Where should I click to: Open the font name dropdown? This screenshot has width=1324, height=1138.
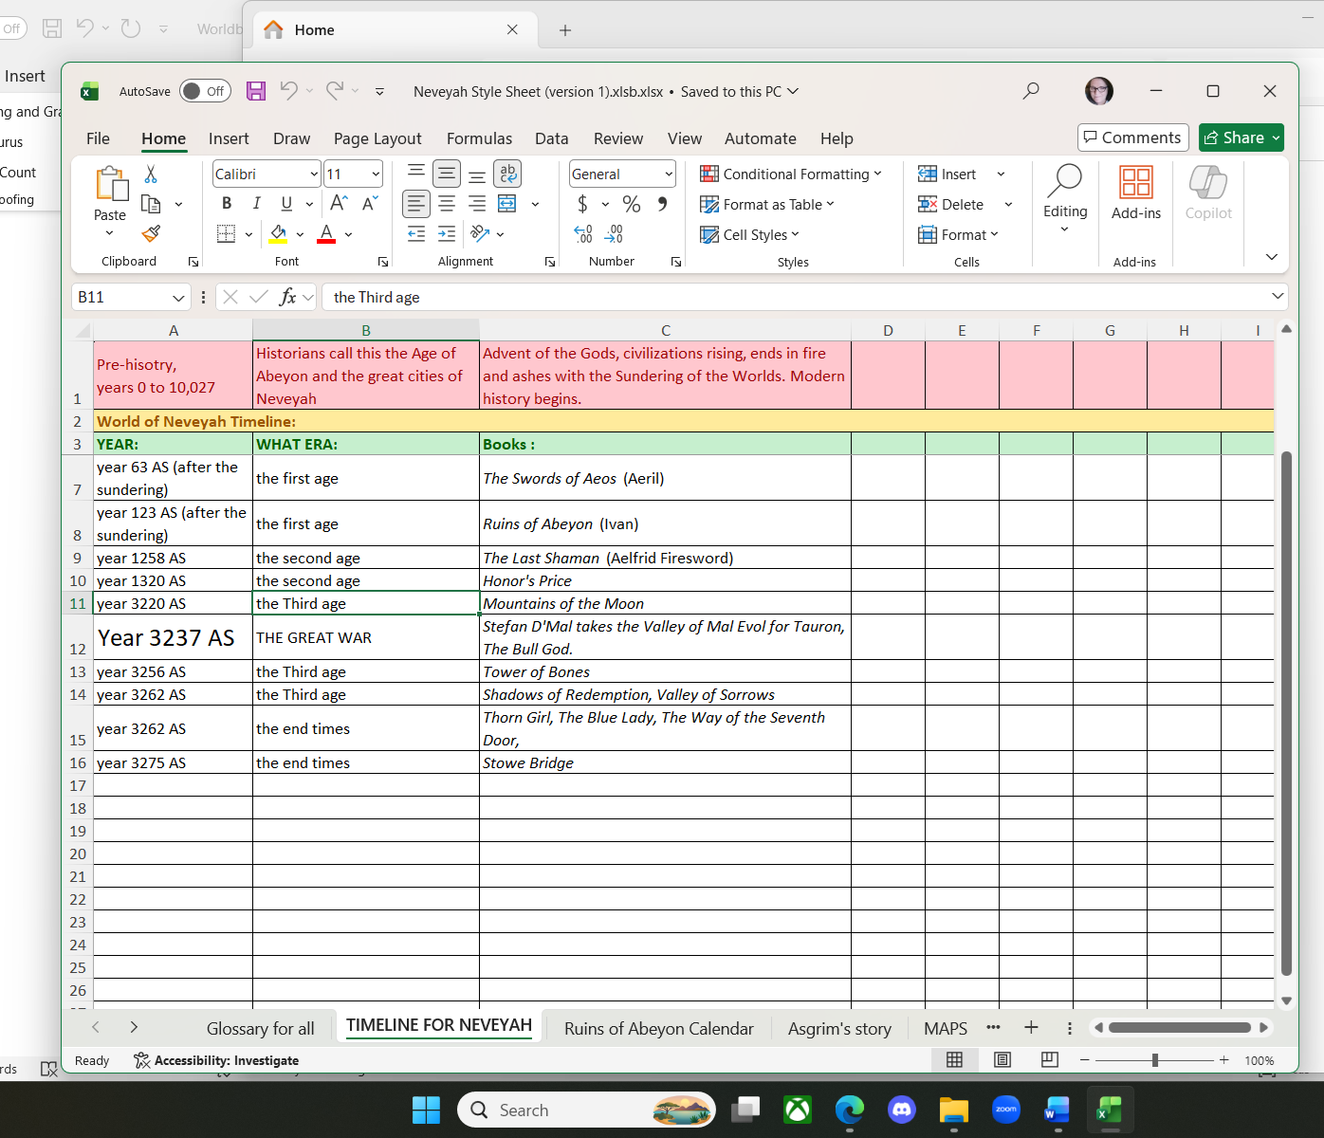point(314,174)
